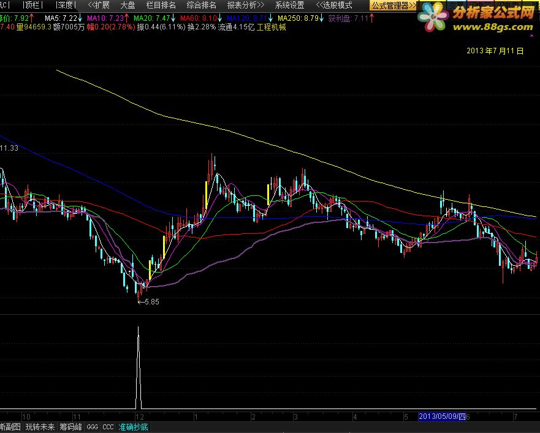Switch to the 玩转未来 indicator tab
The image size is (540, 433).
click(40, 427)
